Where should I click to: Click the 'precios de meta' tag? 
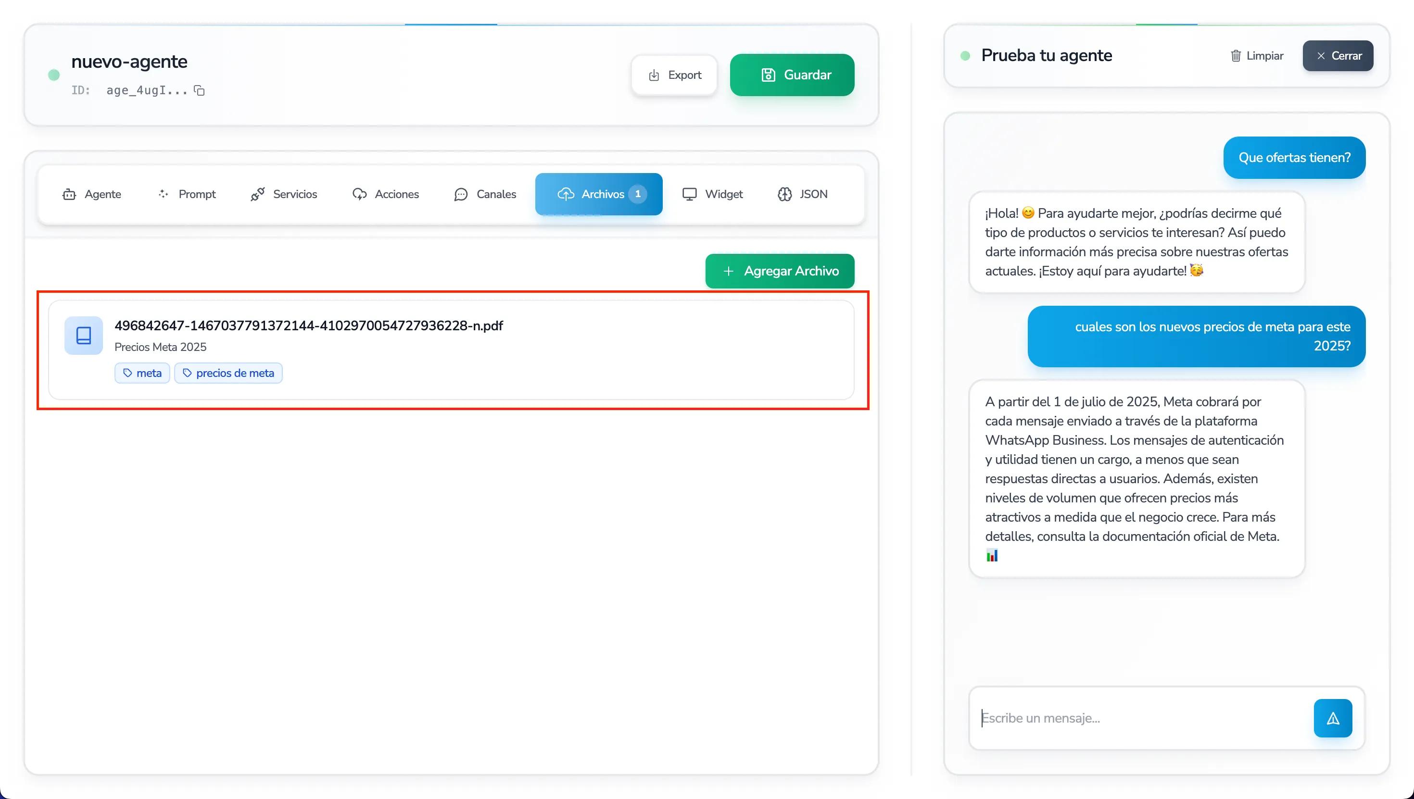coord(228,373)
